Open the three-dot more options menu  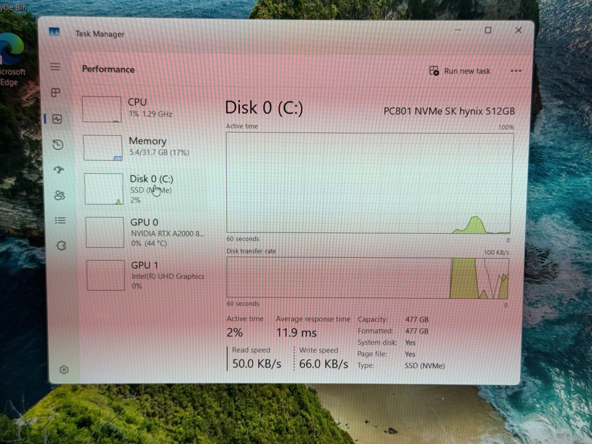516,71
